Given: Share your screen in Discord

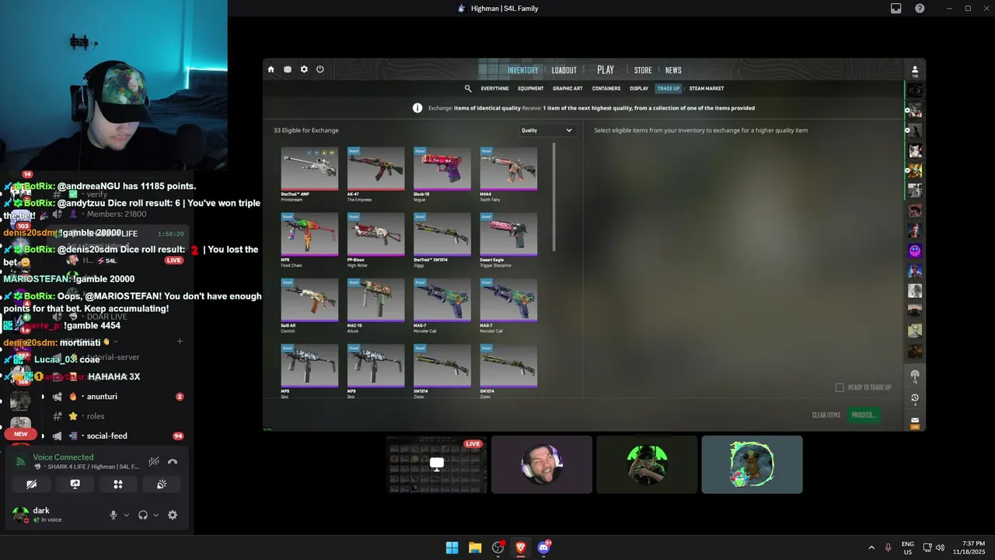Looking at the screenshot, I should pyautogui.click(x=75, y=484).
